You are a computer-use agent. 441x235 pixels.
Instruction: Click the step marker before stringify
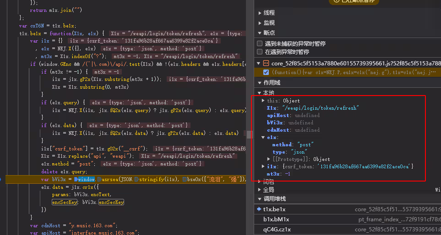(137, 180)
